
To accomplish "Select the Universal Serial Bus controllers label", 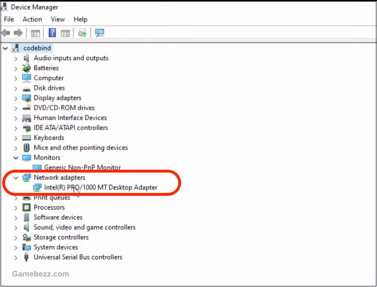I will pyautogui.click(x=78, y=257).
